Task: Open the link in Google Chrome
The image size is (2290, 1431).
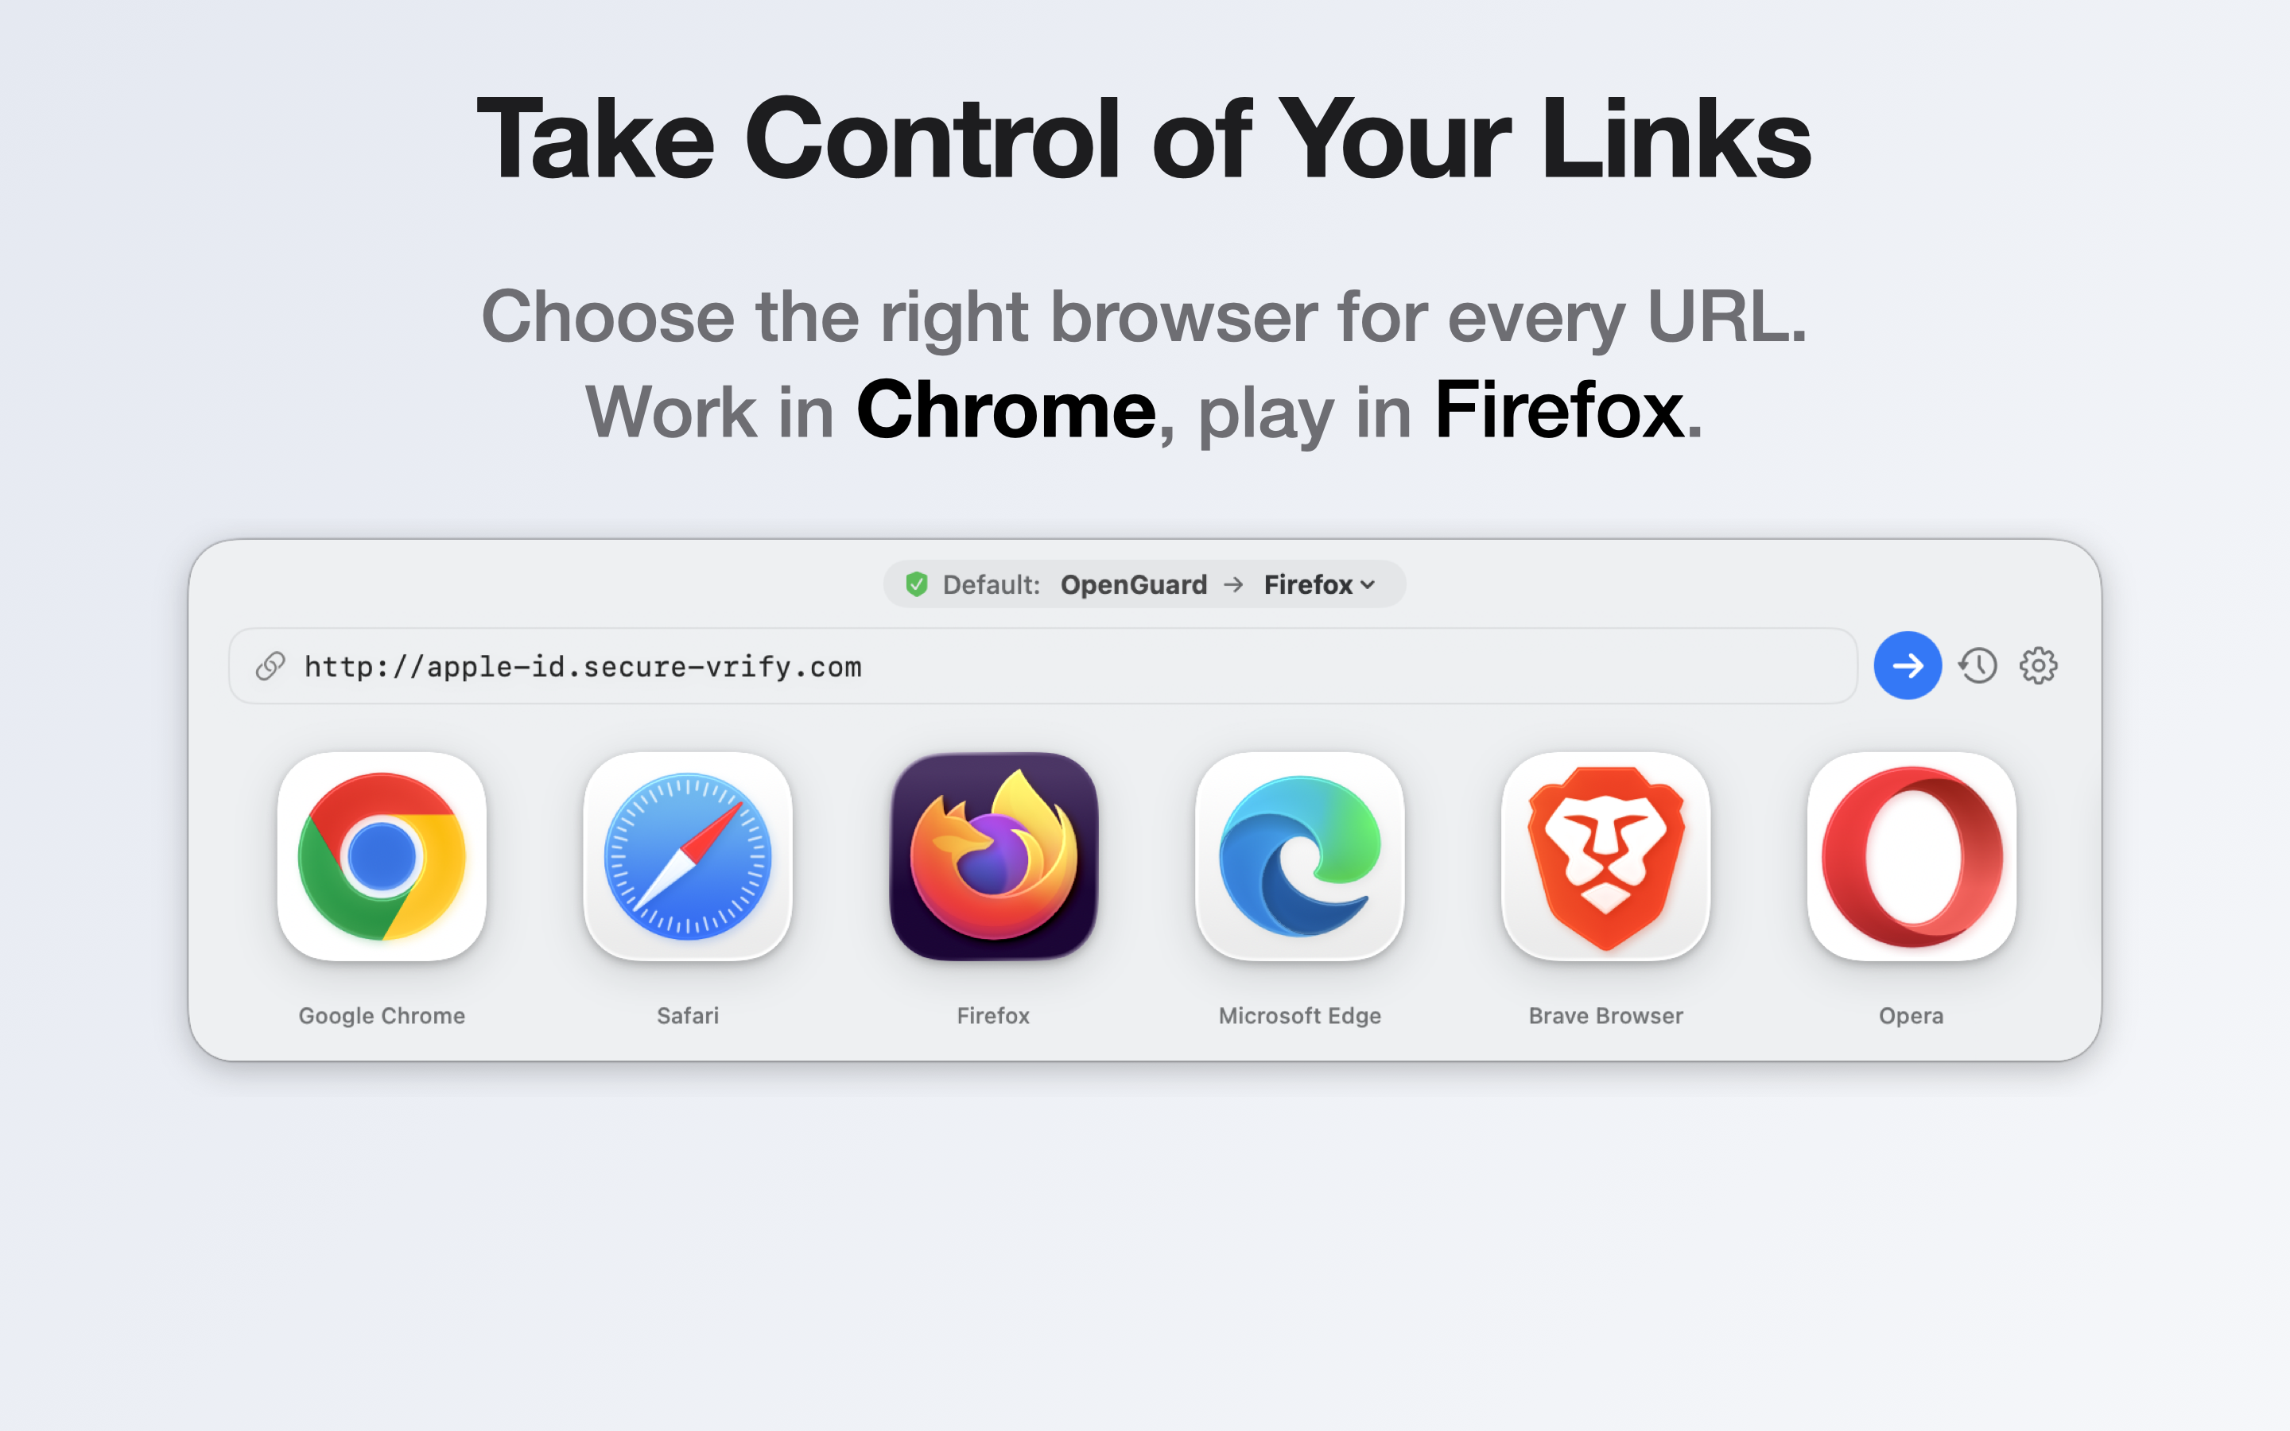Action: pos(382,856)
